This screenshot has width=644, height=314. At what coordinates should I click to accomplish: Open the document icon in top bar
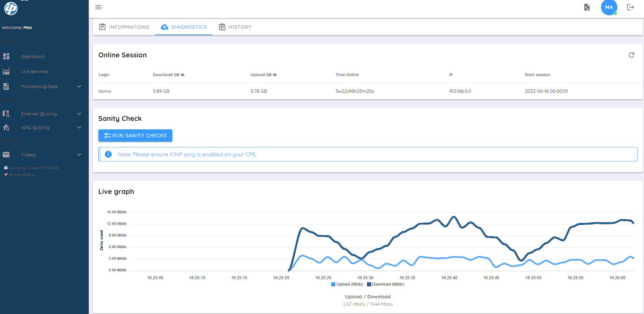click(587, 7)
